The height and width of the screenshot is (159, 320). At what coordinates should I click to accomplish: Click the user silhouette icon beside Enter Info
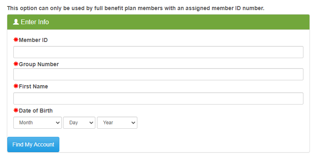(x=16, y=22)
